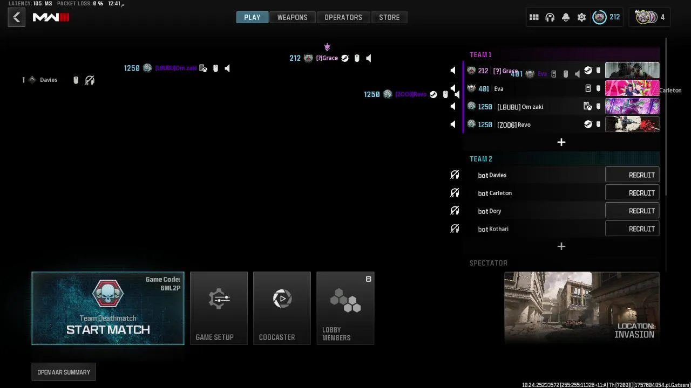Recruit bot Kothari

tap(632, 228)
